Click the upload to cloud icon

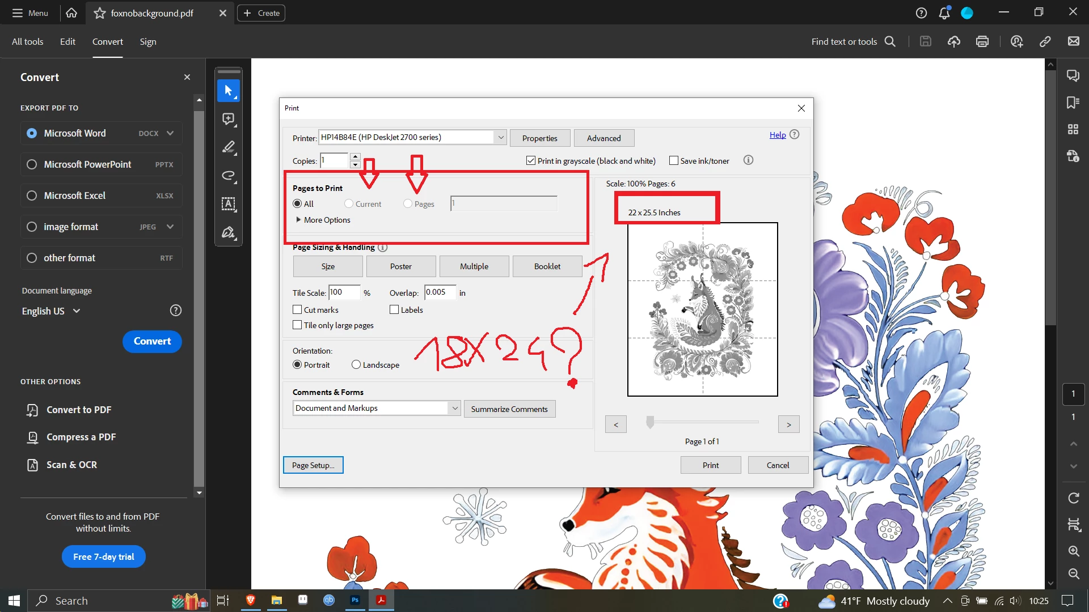pyautogui.click(x=954, y=41)
